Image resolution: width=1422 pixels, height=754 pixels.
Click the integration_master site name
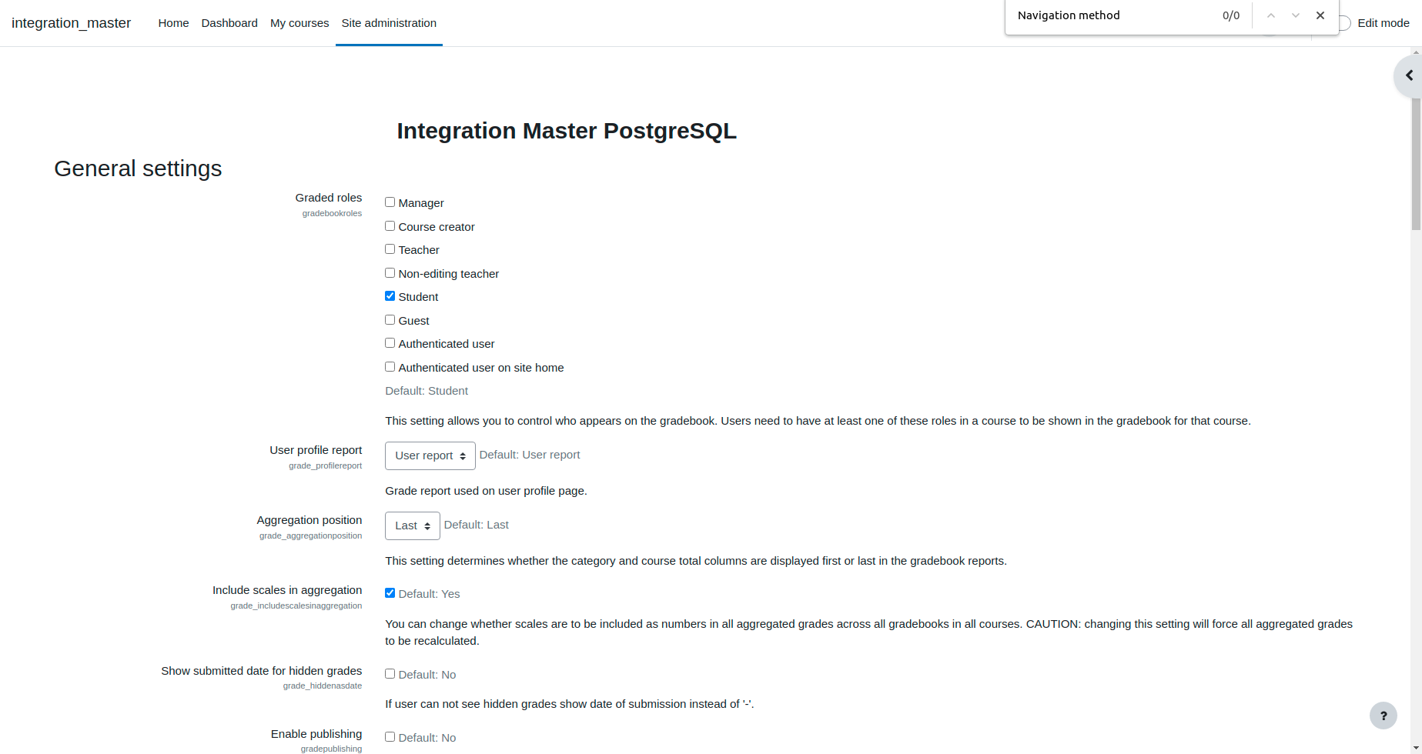pos(71,23)
